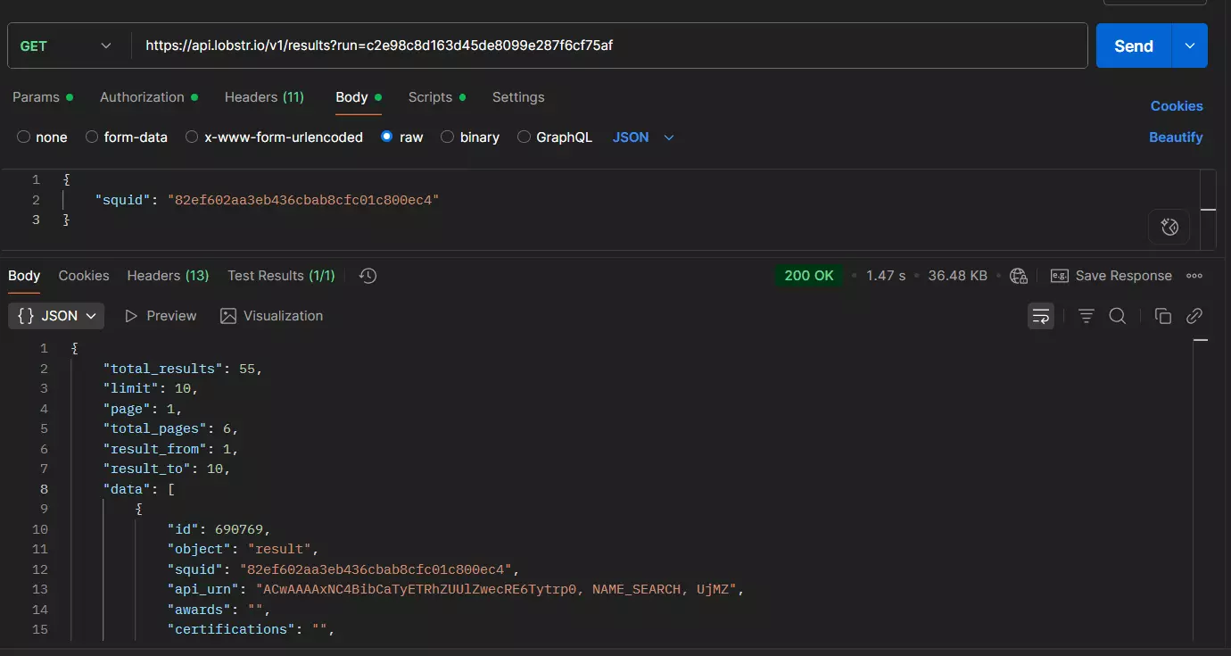
Task: Open the Test Results tab
Action: click(x=281, y=276)
